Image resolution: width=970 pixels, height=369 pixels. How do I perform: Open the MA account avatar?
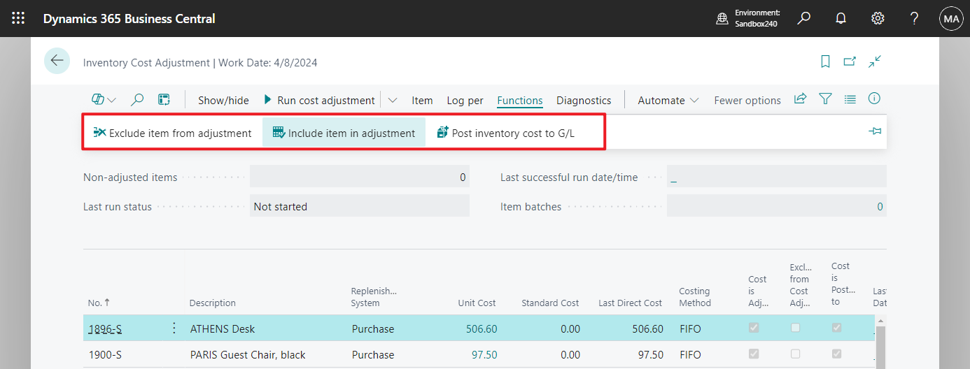pos(951,19)
